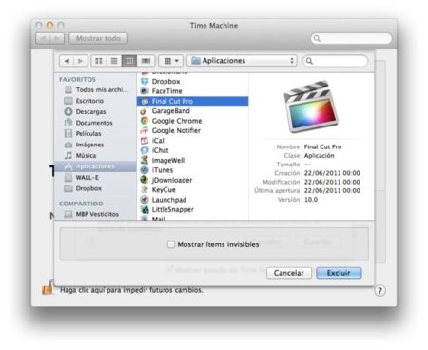Click the yellow minimize window button
This screenshot has width=428, height=350.
(x=49, y=25)
